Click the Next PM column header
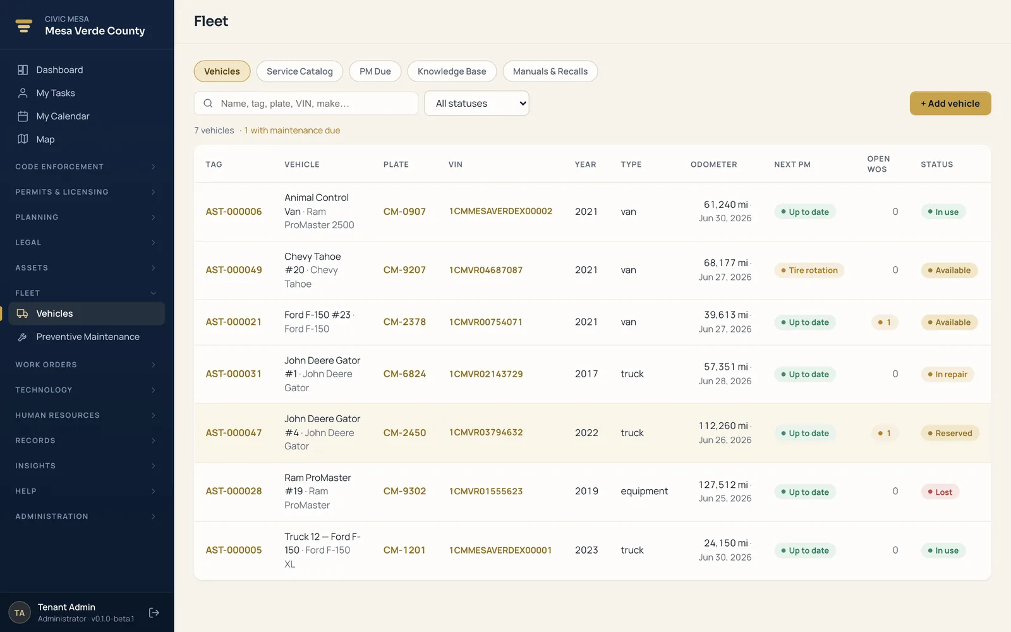Image resolution: width=1011 pixels, height=632 pixels. point(792,164)
